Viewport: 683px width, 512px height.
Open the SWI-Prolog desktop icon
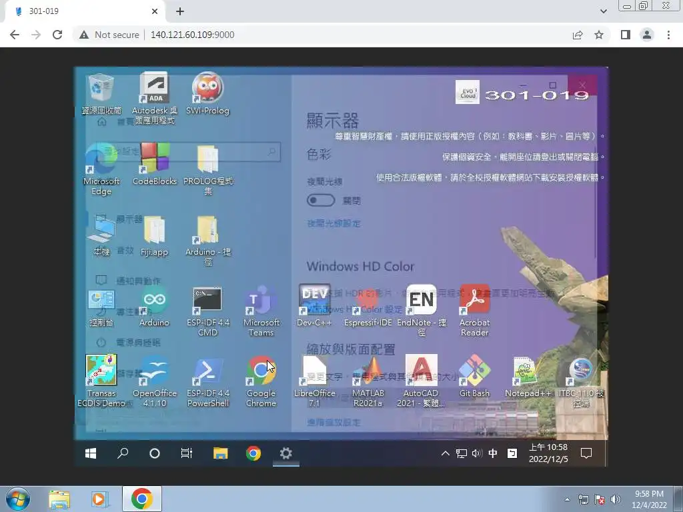coord(208,93)
